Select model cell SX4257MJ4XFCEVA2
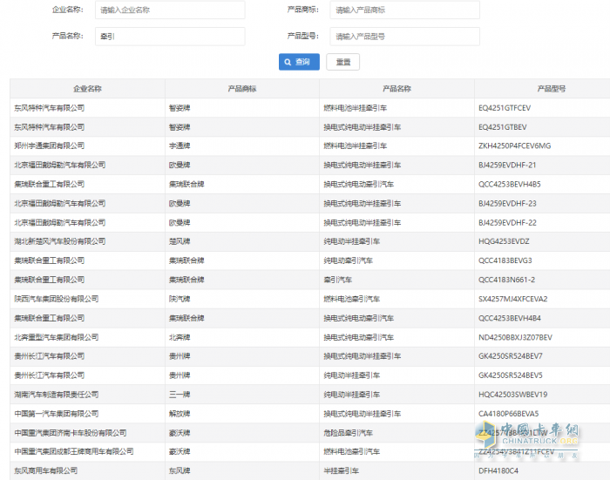 (x=512, y=299)
